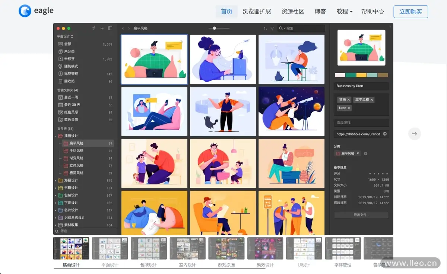
Task: Click the plus icon in sidebar header
Action: click(x=102, y=28)
